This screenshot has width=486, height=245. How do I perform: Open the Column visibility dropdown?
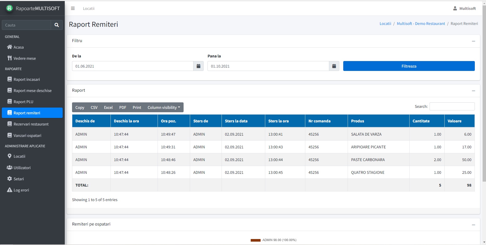pos(164,107)
